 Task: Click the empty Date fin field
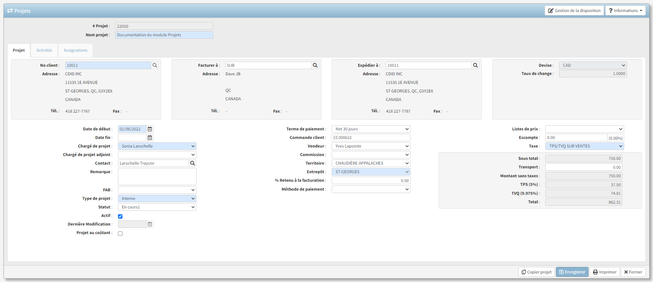coord(132,138)
